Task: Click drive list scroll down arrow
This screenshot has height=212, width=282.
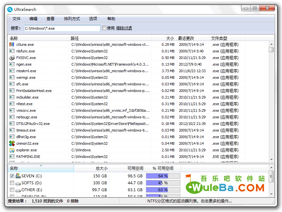Action: pos(271,194)
